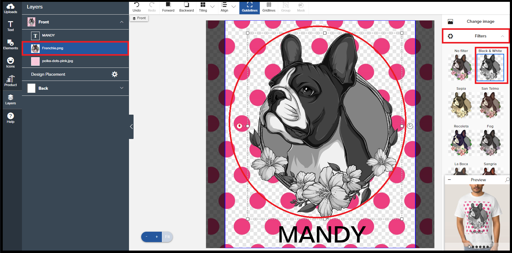The height and width of the screenshot is (253, 512).
Task: Click the Group toolbar icon
Action: [286, 7]
